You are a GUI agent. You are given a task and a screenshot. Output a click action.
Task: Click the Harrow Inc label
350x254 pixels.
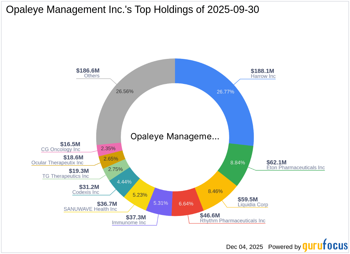[x=263, y=76]
